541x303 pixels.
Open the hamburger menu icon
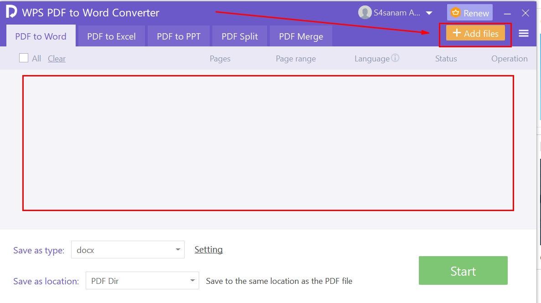tap(523, 33)
